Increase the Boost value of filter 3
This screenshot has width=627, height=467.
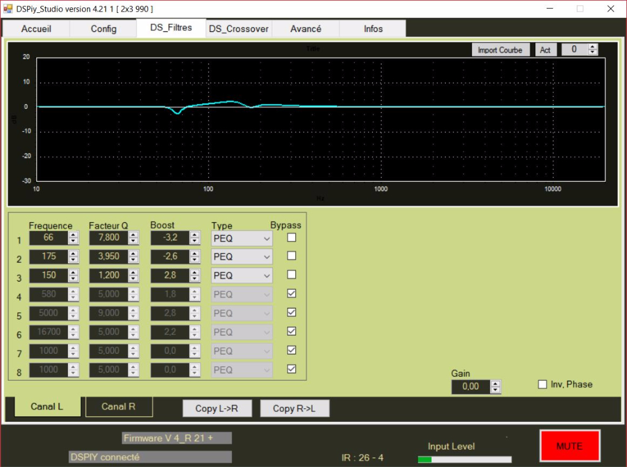tap(195, 272)
